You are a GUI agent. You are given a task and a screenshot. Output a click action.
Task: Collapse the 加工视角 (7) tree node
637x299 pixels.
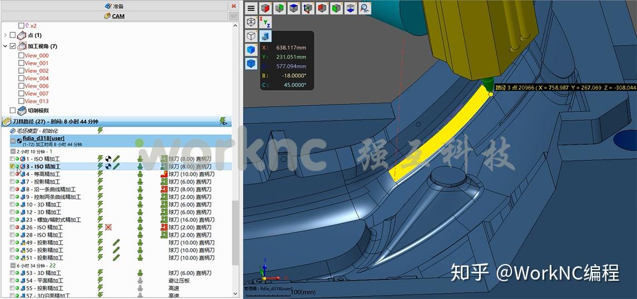tap(6, 46)
